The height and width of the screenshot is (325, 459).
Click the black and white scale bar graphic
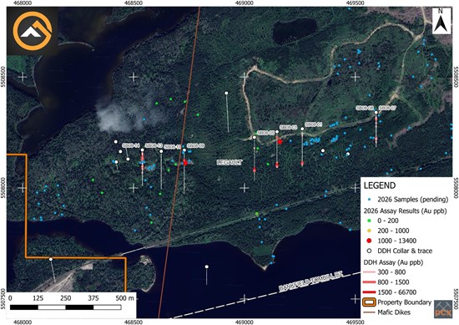click(66, 307)
